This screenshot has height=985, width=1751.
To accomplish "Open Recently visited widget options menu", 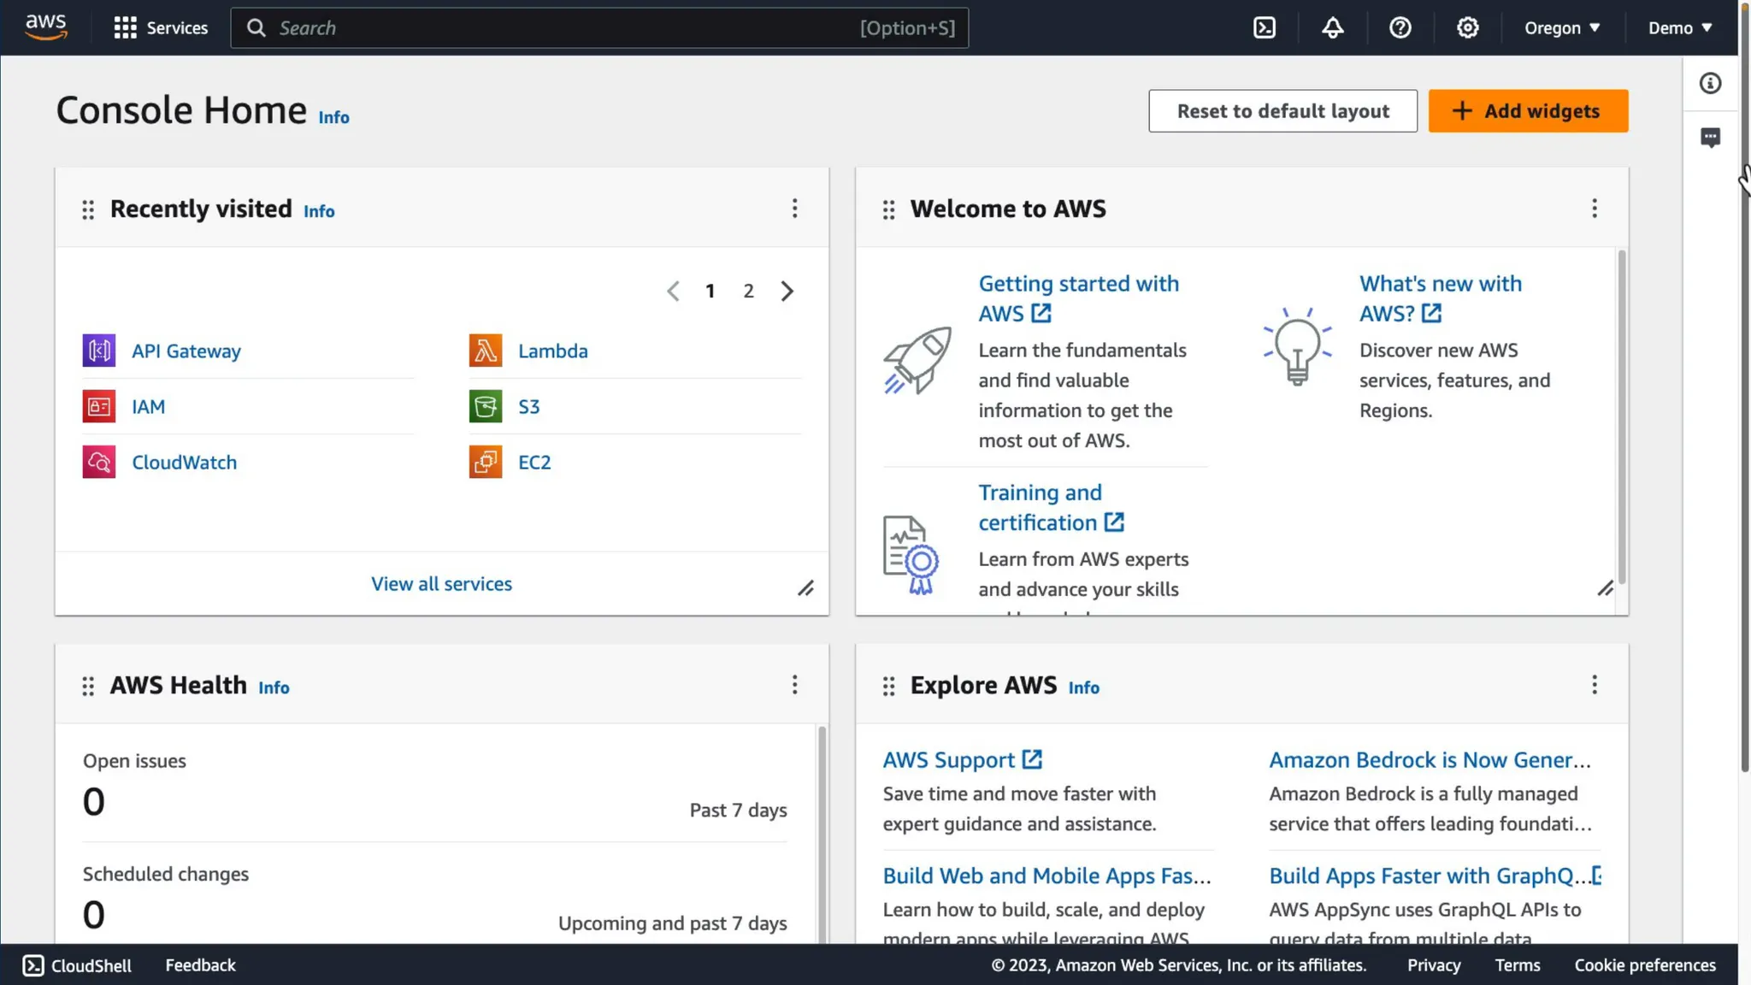I will click(x=794, y=209).
